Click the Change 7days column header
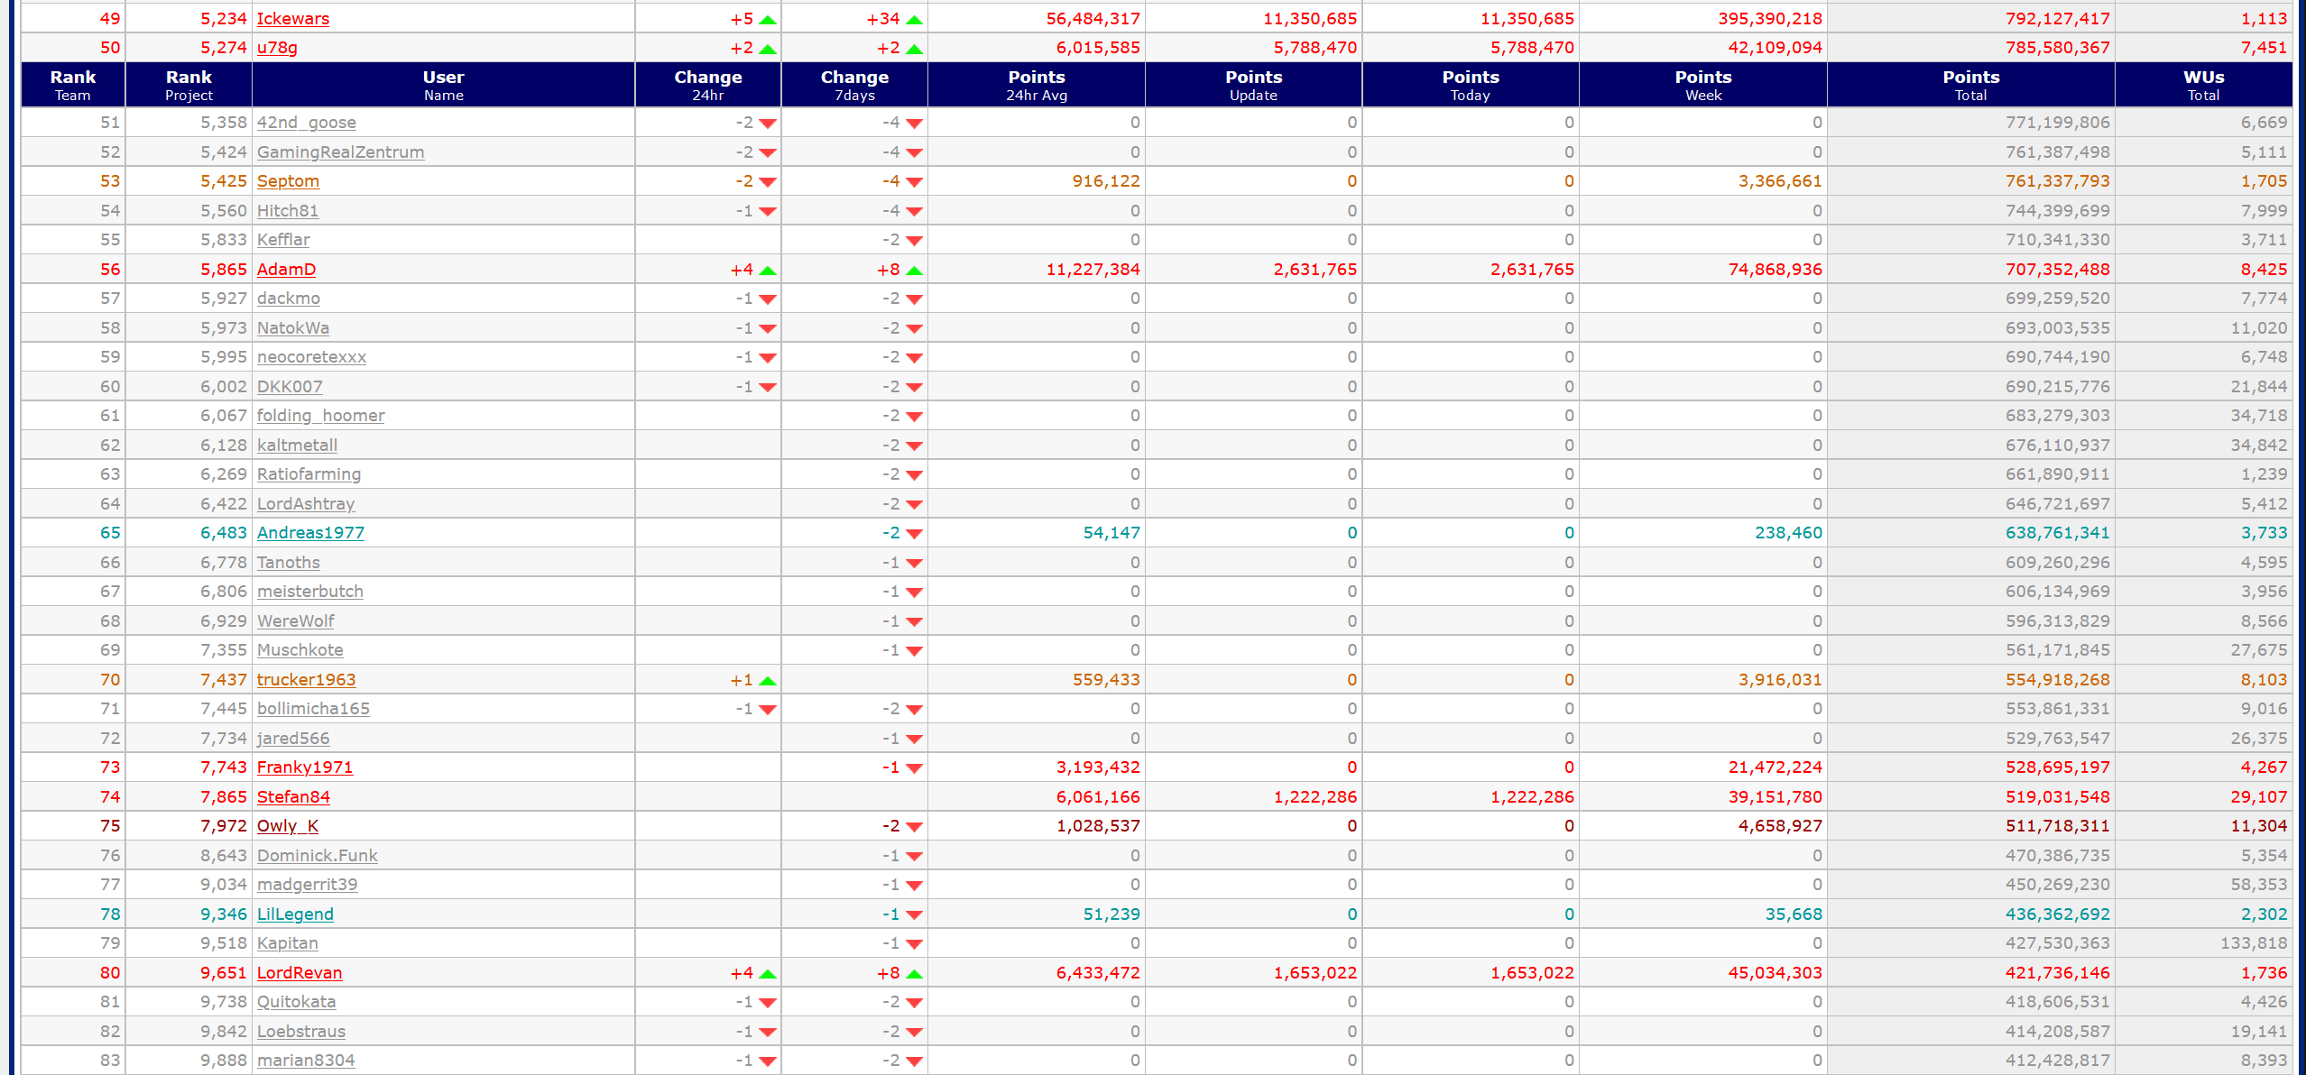Screen dimensions: 2306x1075 [853, 85]
